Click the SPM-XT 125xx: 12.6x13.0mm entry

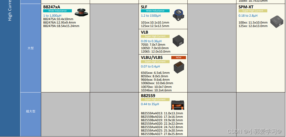(253, 26)
